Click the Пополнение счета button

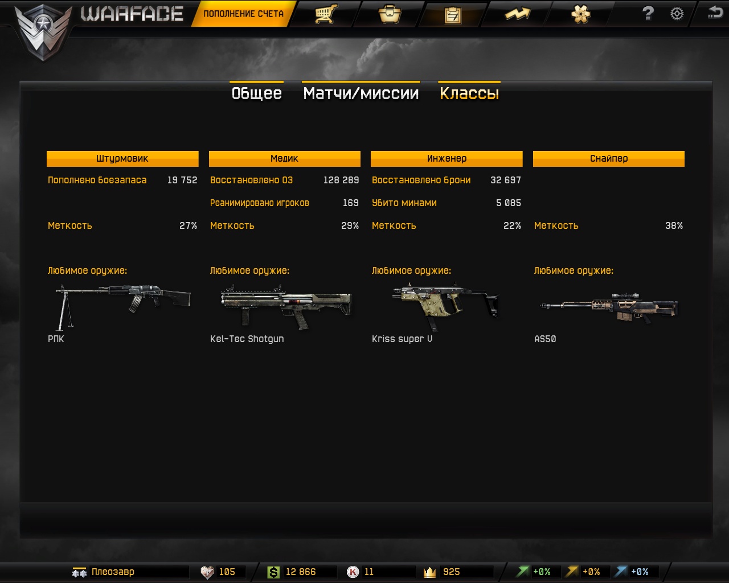pyautogui.click(x=243, y=14)
